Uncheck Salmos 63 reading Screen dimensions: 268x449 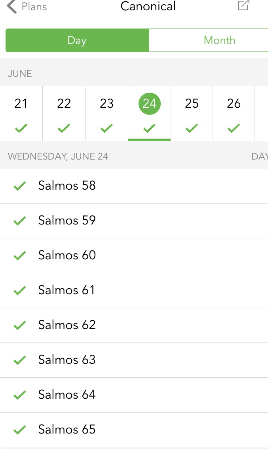pyautogui.click(x=19, y=360)
